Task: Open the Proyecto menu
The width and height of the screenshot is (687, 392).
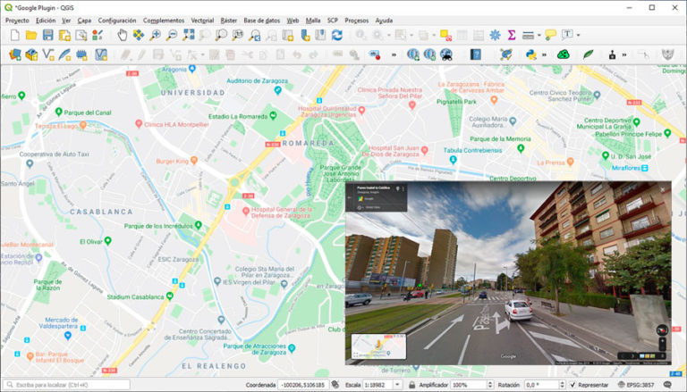Action: point(17,21)
